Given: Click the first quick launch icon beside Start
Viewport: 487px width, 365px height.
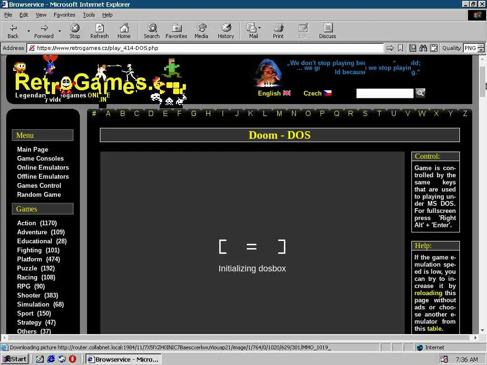Looking at the screenshot, I should pyautogui.click(x=40, y=359).
